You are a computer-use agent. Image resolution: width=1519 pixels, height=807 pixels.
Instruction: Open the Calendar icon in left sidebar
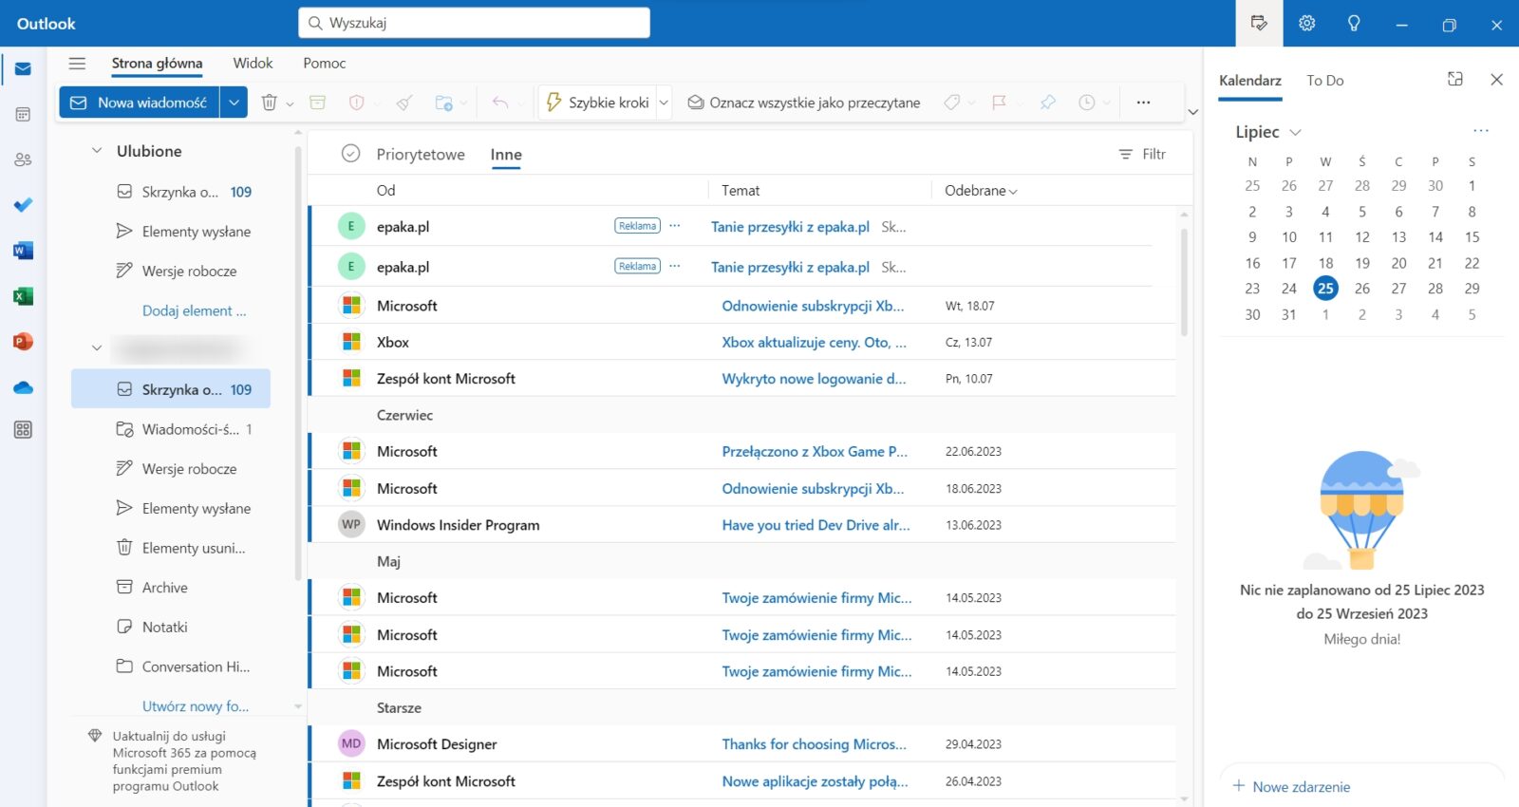(23, 114)
